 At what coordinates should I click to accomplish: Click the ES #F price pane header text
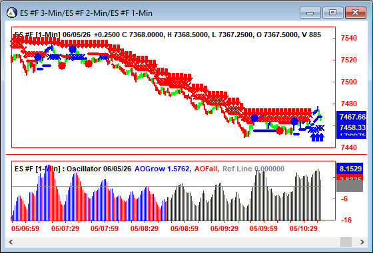[x=168, y=35]
